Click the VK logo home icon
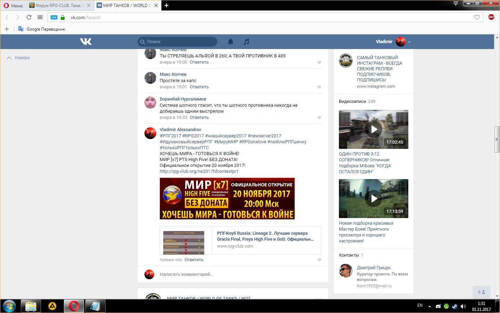The width and height of the screenshot is (500, 313). click(86, 42)
